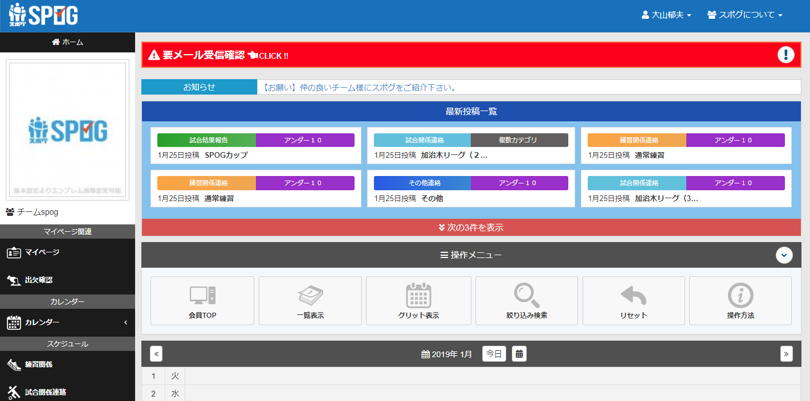Click the team emblem image in sidebar
The image size is (810, 401).
tap(67, 130)
